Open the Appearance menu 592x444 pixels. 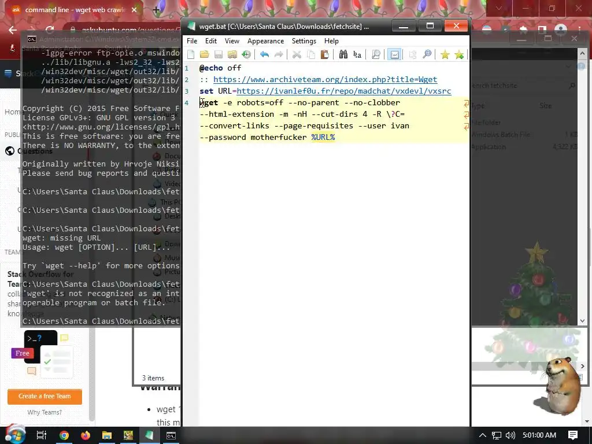click(x=265, y=41)
